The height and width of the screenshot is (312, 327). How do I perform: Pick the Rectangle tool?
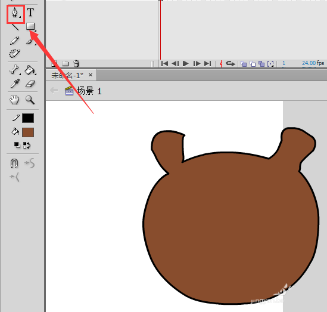(30, 27)
